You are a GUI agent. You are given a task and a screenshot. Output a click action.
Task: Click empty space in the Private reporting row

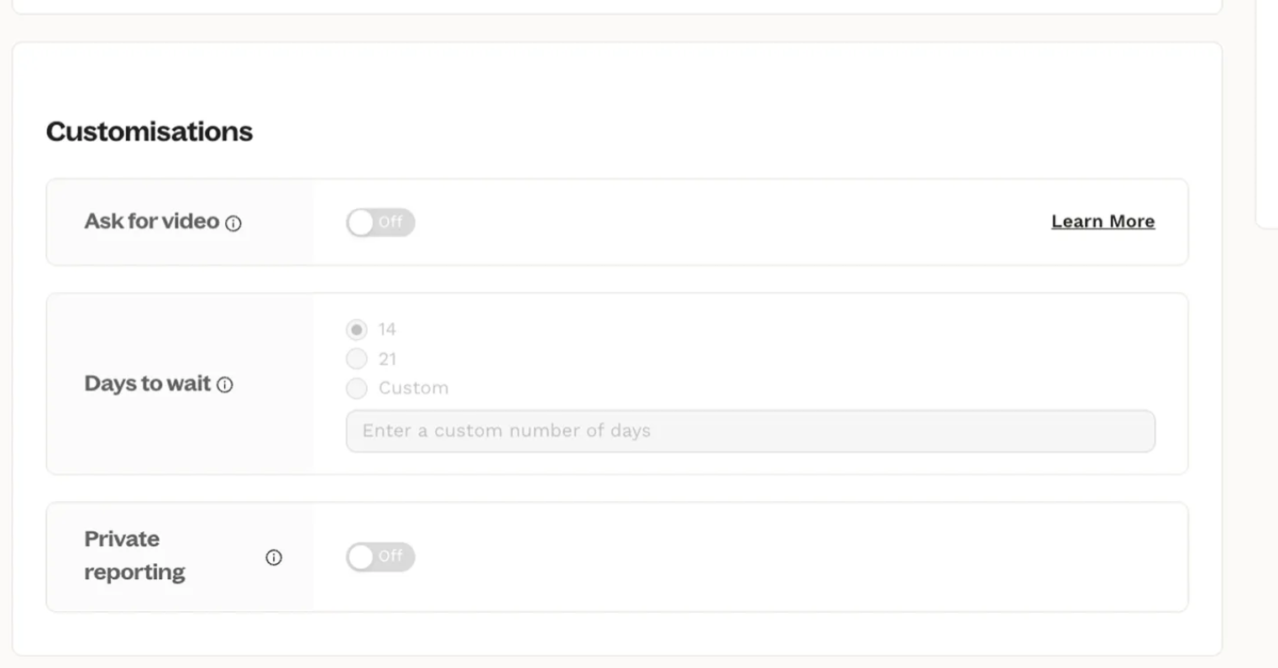click(756, 557)
